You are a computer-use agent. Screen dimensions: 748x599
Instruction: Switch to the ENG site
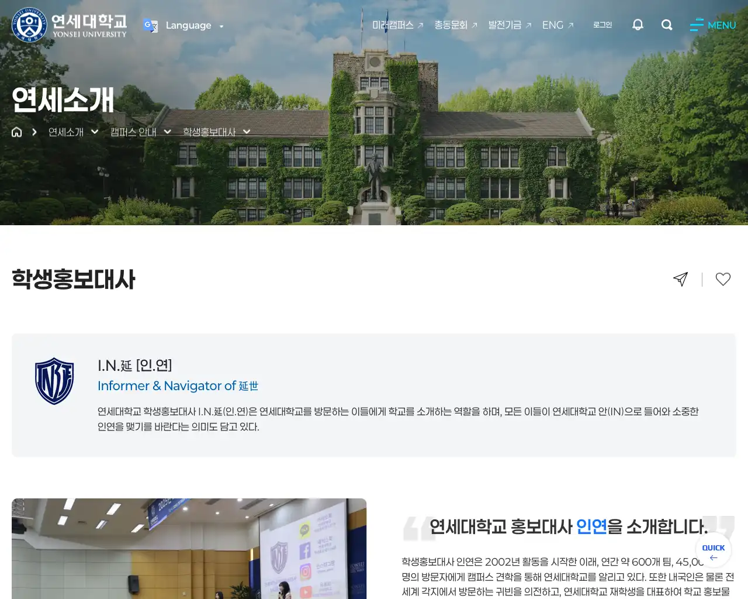[557, 25]
